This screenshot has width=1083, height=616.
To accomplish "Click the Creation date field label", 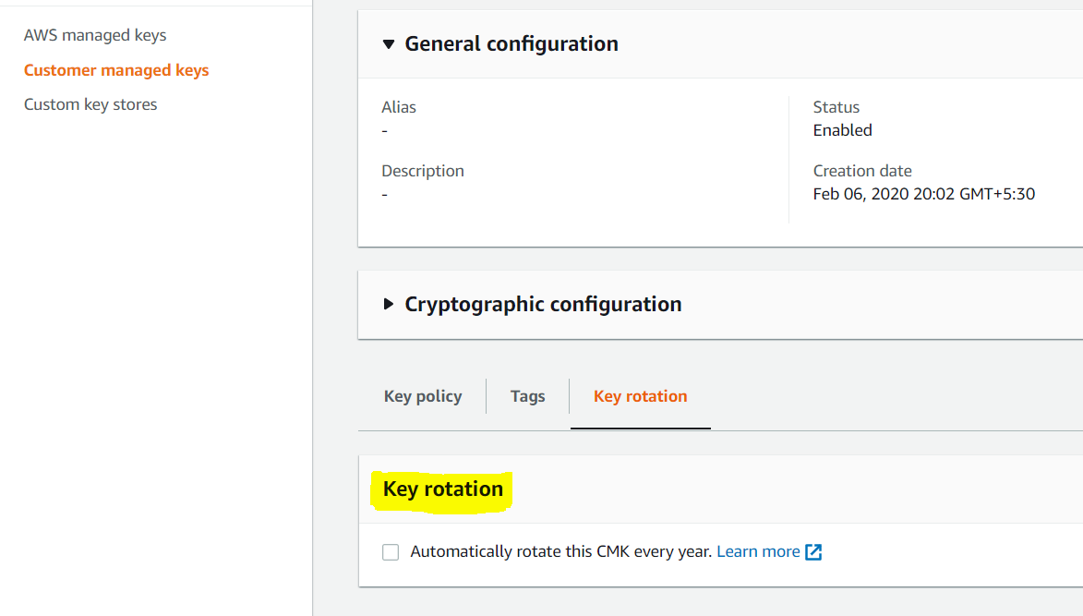I will 862,171.
